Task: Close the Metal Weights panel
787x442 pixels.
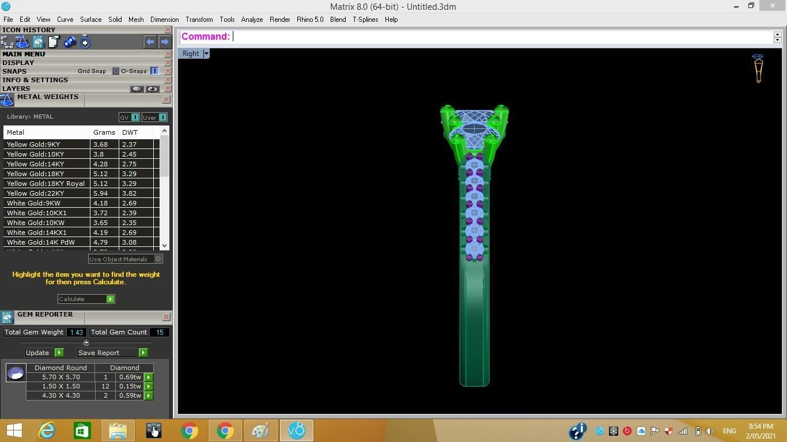Action: 166,100
